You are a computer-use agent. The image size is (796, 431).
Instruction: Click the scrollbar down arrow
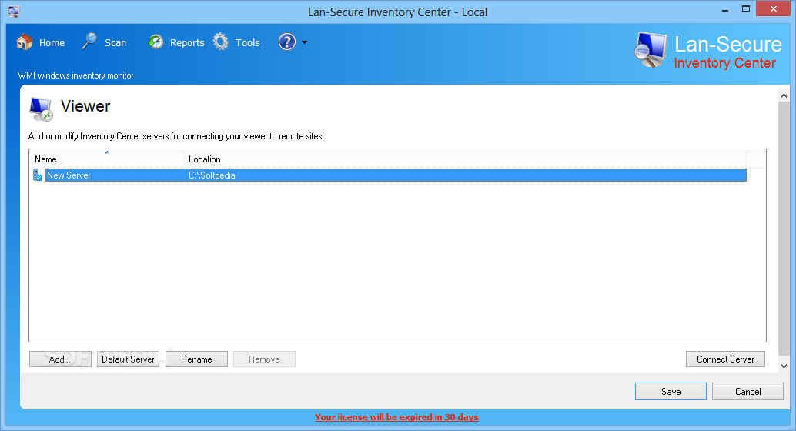coord(784,366)
